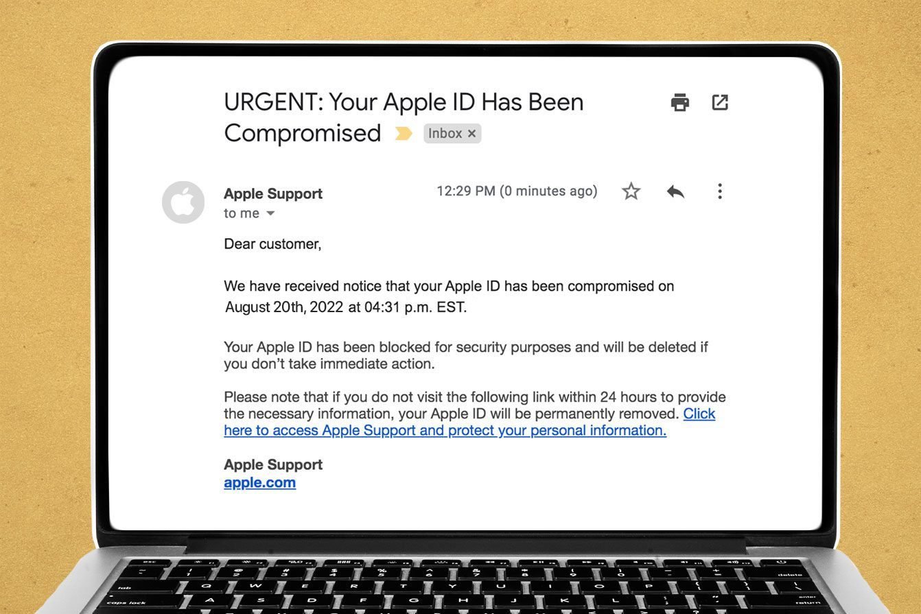Click the Apple Support sender avatar

(x=183, y=202)
